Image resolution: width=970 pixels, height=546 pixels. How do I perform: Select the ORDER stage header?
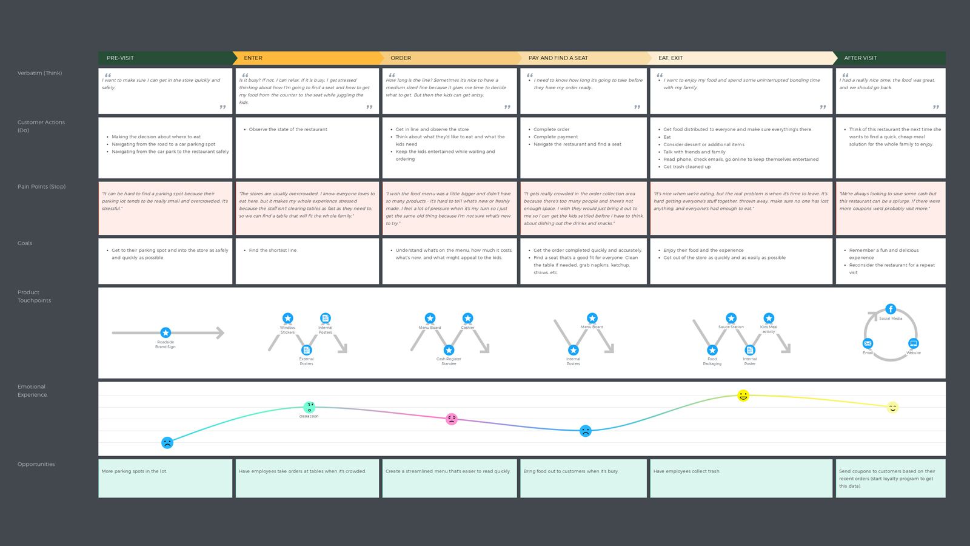click(x=450, y=58)
